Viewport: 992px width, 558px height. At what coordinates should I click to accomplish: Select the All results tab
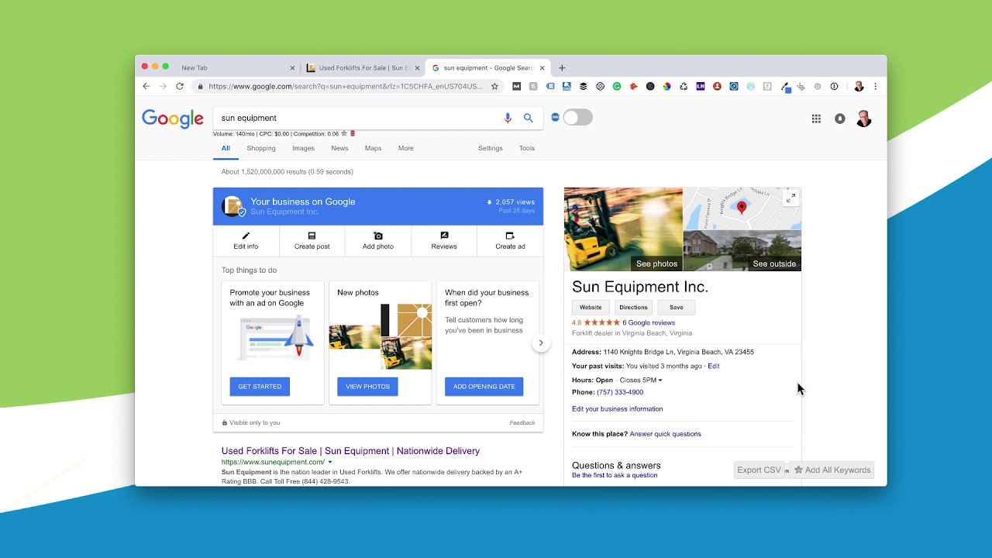pos(226,148)
